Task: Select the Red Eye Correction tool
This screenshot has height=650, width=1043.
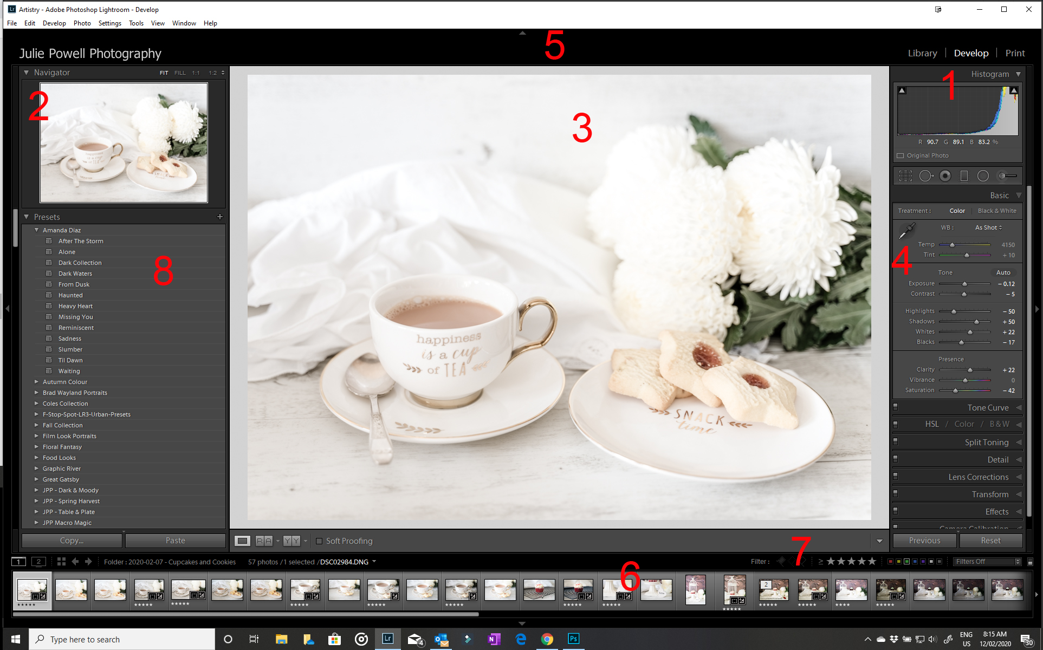Action: tap(945, 176)
